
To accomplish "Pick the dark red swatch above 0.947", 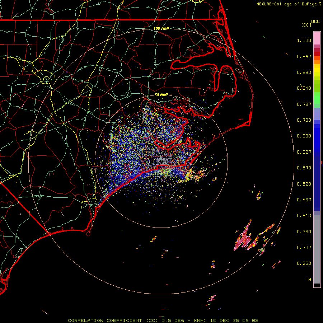I will point(317,54).
